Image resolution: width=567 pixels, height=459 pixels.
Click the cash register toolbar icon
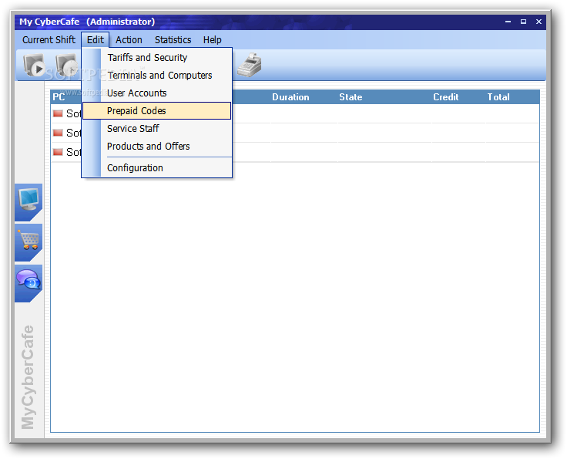click(x=250, y=65)
